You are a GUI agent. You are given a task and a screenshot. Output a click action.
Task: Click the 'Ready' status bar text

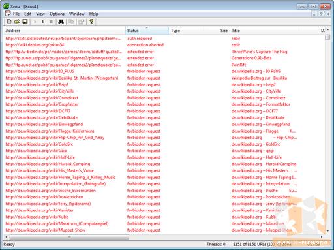point(9,244)
